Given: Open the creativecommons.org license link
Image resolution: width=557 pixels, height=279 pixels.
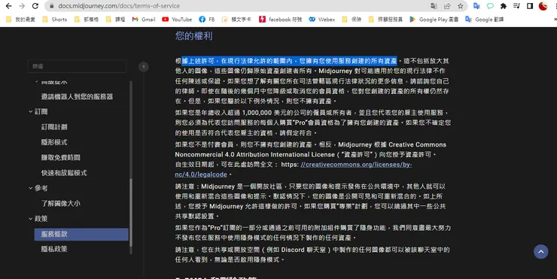Looking at the screenshot, I should [x=356, y=165].
